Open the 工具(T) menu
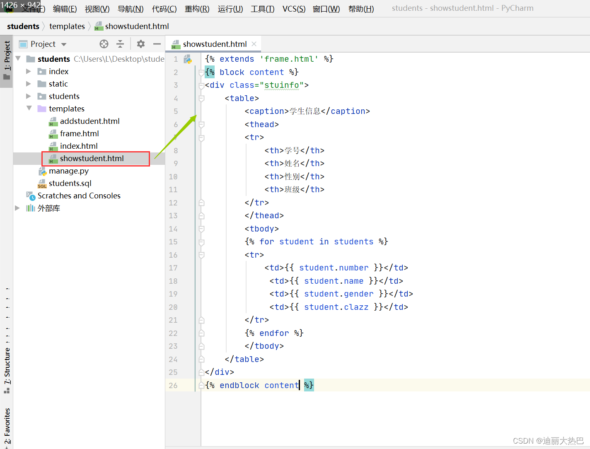Image resolution: width=590 pixels, height=449 pixels. click(263, 9)
